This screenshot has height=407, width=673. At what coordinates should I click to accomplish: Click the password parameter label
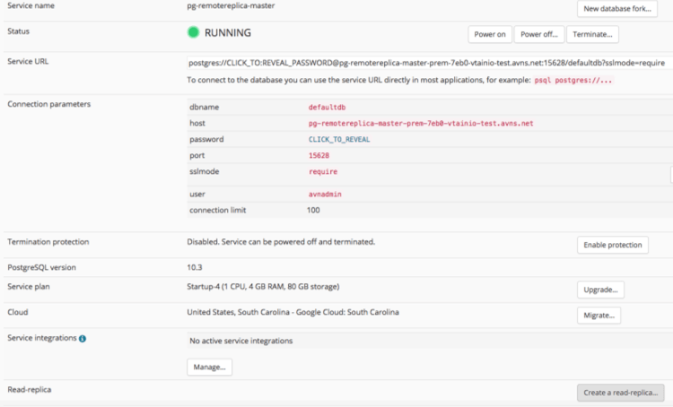pyautogui.click(x=206, y=139)
